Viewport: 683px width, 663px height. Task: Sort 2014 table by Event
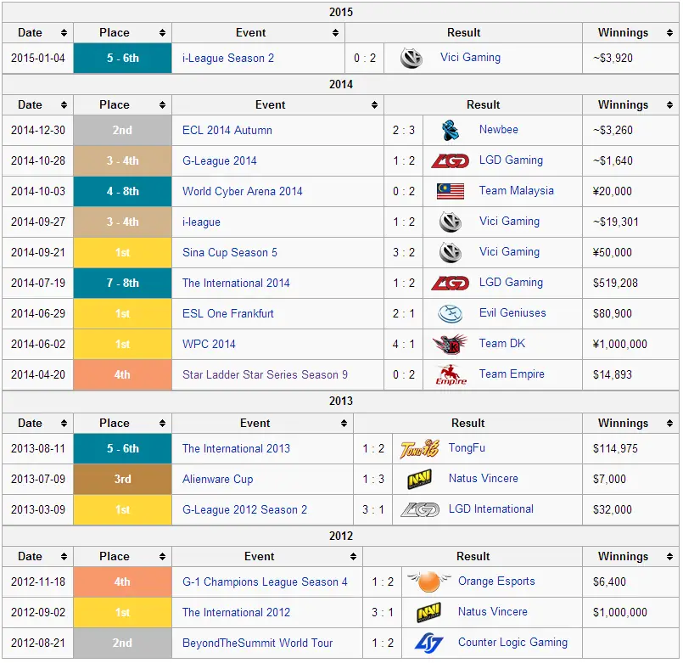374,105
